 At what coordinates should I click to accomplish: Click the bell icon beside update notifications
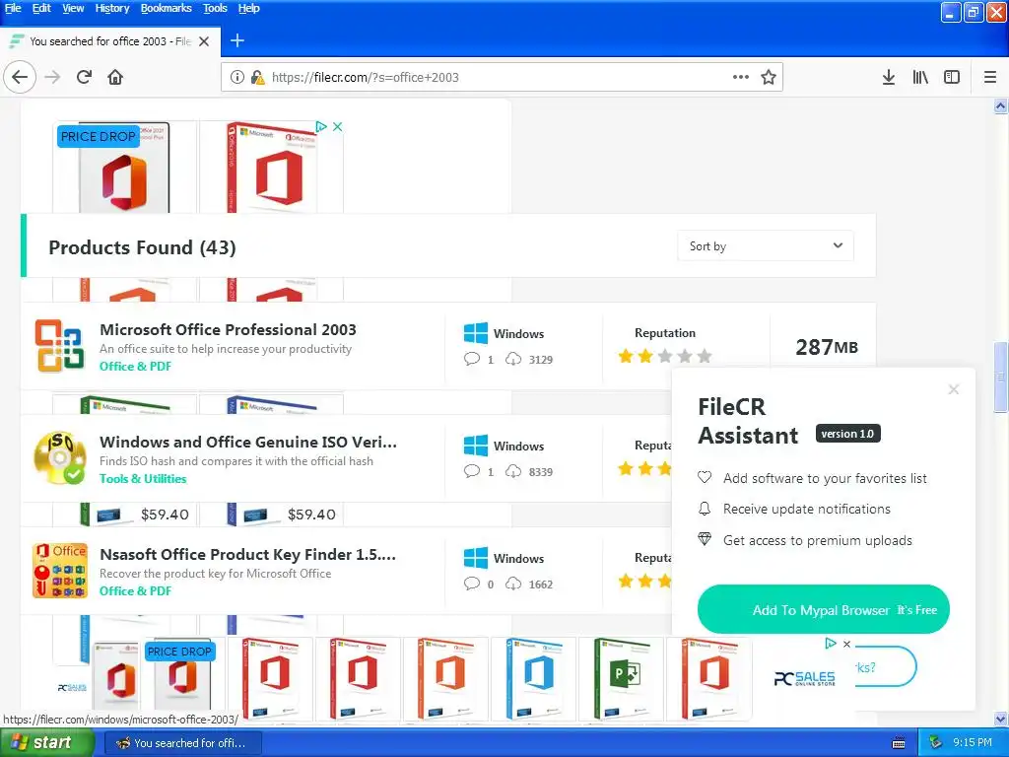click(705, 509)
